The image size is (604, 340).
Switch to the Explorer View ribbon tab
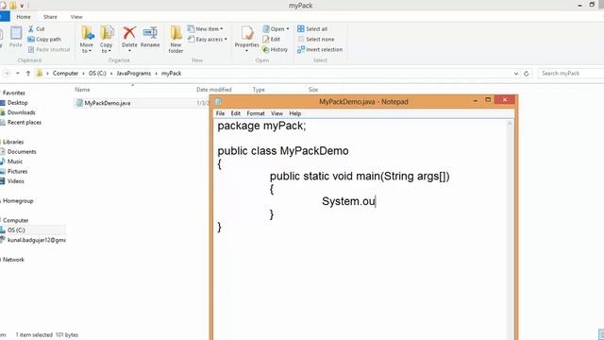[x=76, y=17]
